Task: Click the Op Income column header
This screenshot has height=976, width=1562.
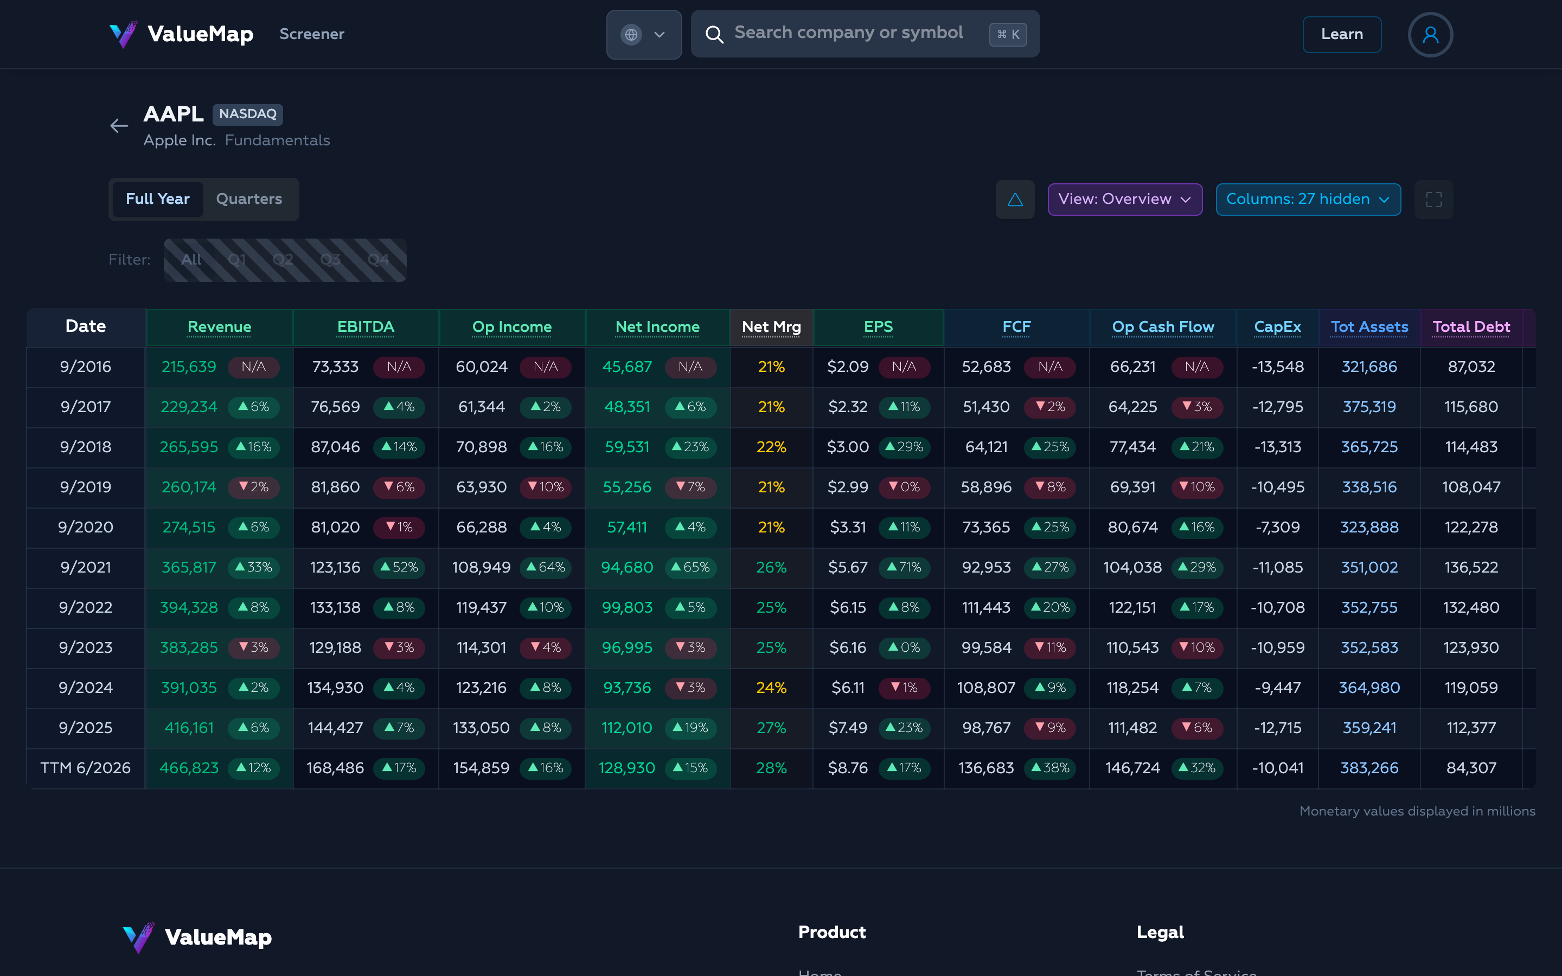Action: [512, 328]
